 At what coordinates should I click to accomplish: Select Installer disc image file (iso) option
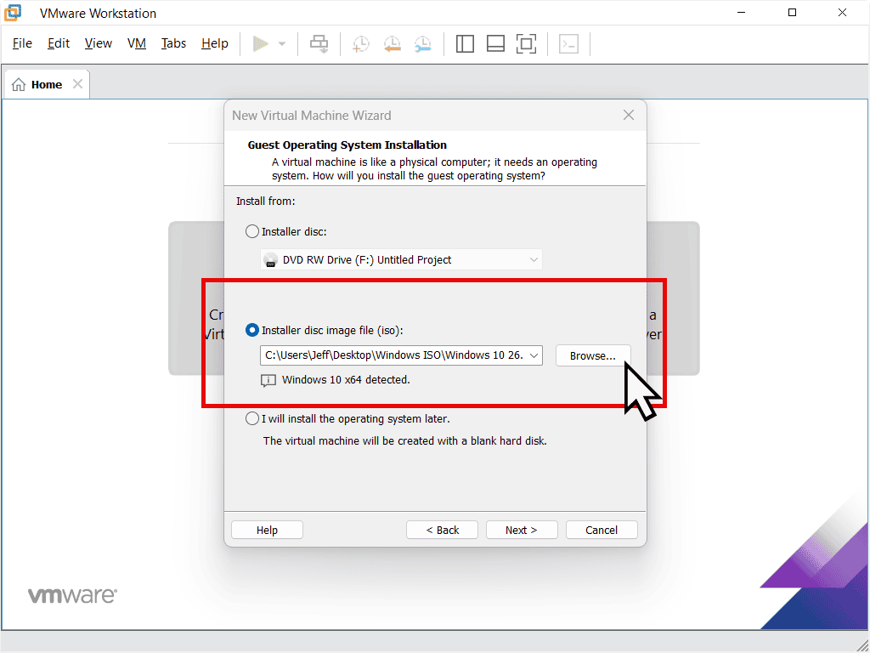[x=252, y=330]
